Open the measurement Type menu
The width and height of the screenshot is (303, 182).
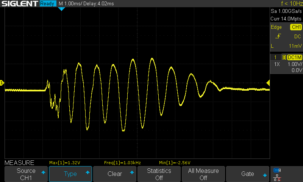point(70,174)
